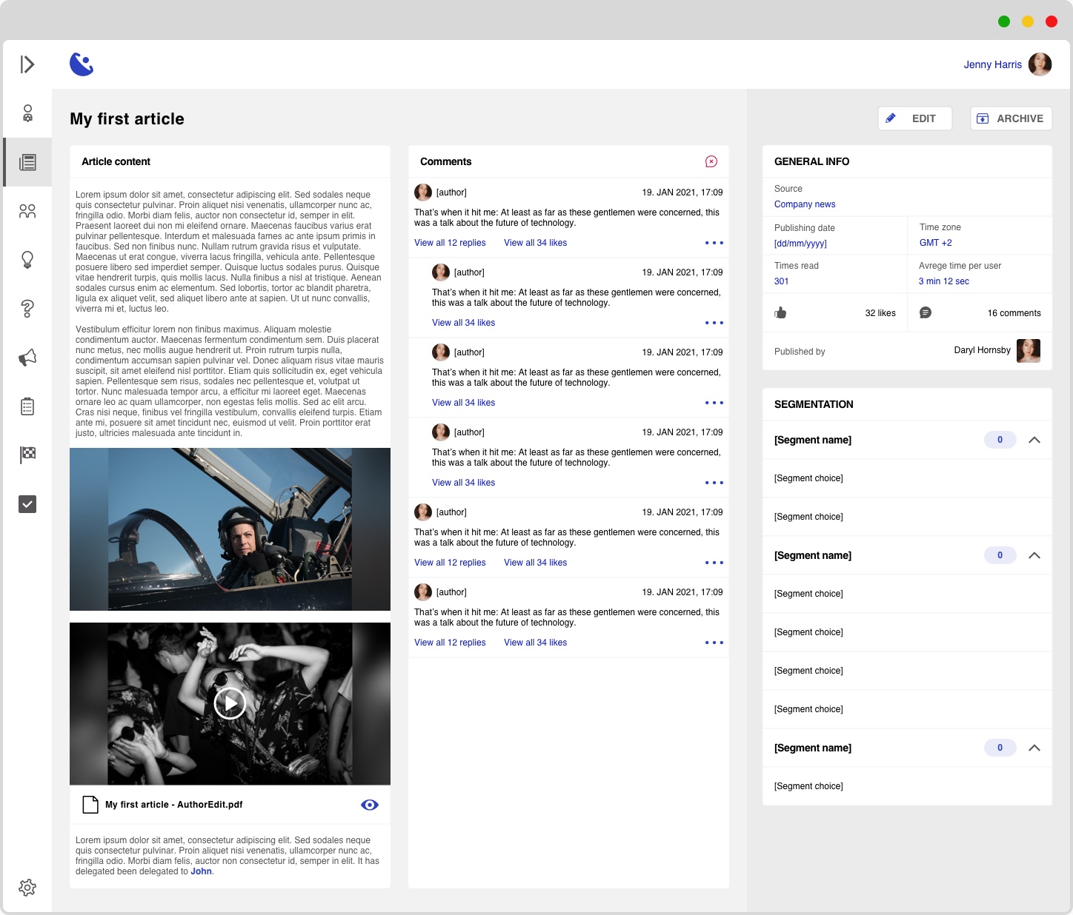Close the Comments panel with X icon

[711, 161]
